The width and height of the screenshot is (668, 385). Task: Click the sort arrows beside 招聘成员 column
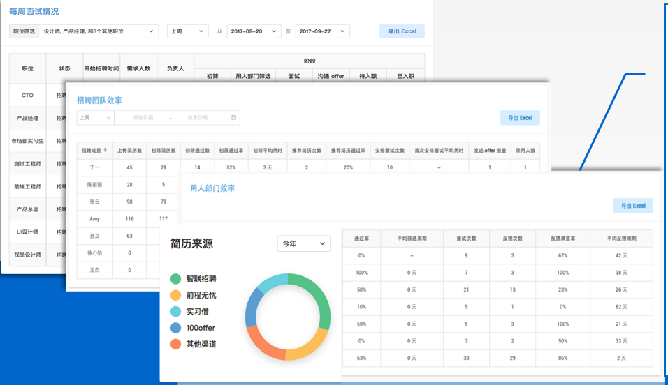[x=106, y=150]
